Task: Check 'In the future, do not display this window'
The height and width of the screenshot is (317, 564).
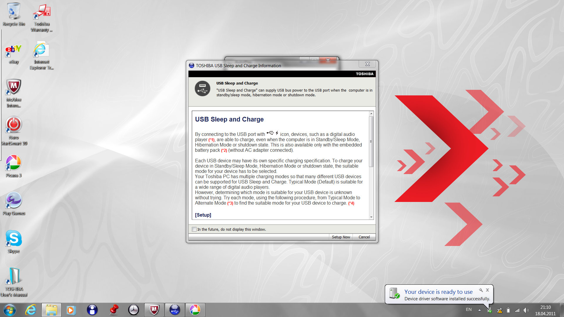Action: [x=194, y=229]
